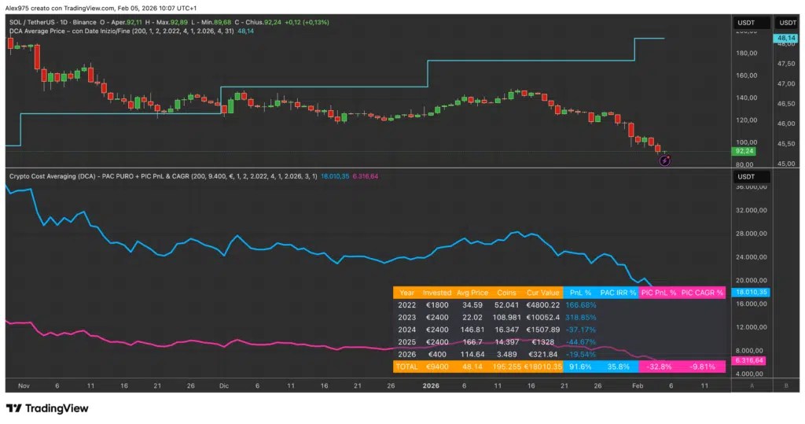Viewport: 805px width, 424px height.
Task: Click the blue 18.010,35 value label on the scale
Action: (x=751, y=292)
